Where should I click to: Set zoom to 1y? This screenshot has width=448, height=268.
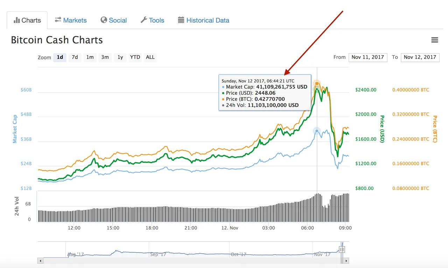point(120,57)
